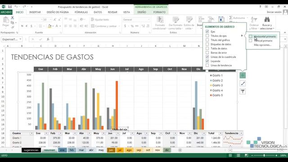Click the add new sheet plus icon
The height and width of the screenshot is (162, 288).
[x=180, y=150]
